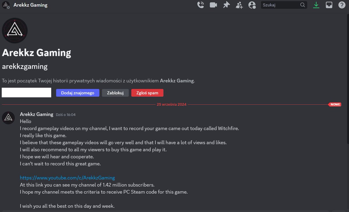Click the Szukaj search field
The height and width of the screenshot is (212, 349).
tap(284, 5)
